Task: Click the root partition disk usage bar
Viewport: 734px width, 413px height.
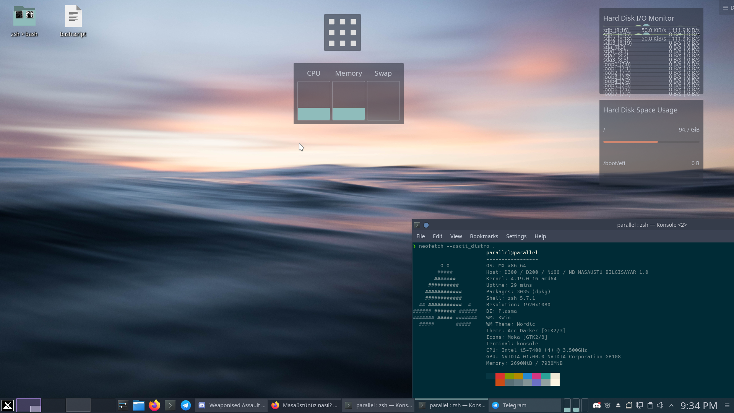Action: pos(651,142)
